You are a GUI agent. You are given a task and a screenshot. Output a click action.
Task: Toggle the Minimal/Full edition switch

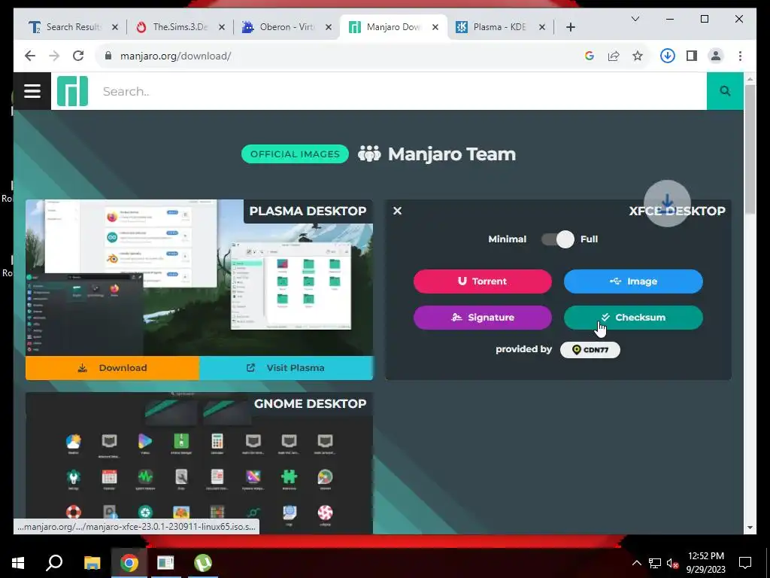click(x=557, y=239)
